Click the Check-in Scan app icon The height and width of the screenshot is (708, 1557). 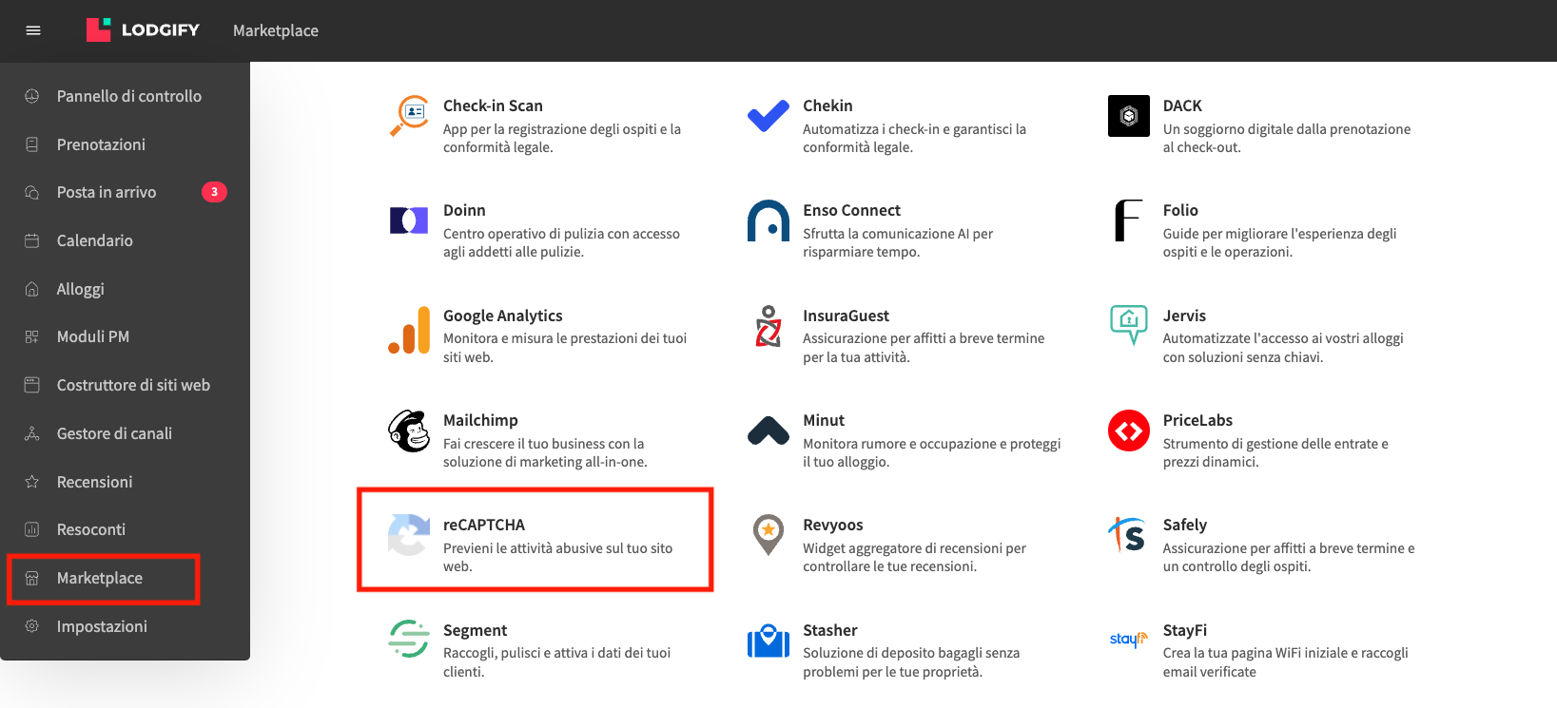409,116
